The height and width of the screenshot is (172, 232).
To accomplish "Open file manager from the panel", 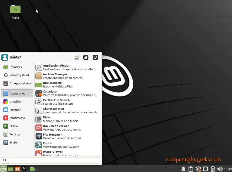I will pyautogui.click(x=32, y=169).
